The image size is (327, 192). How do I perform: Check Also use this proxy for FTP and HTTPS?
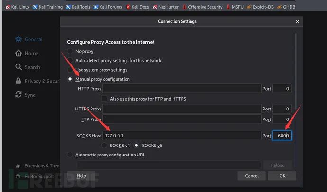tap(104, 99)
